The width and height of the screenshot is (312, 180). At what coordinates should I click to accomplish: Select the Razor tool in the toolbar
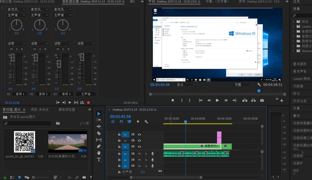point(99,133)
